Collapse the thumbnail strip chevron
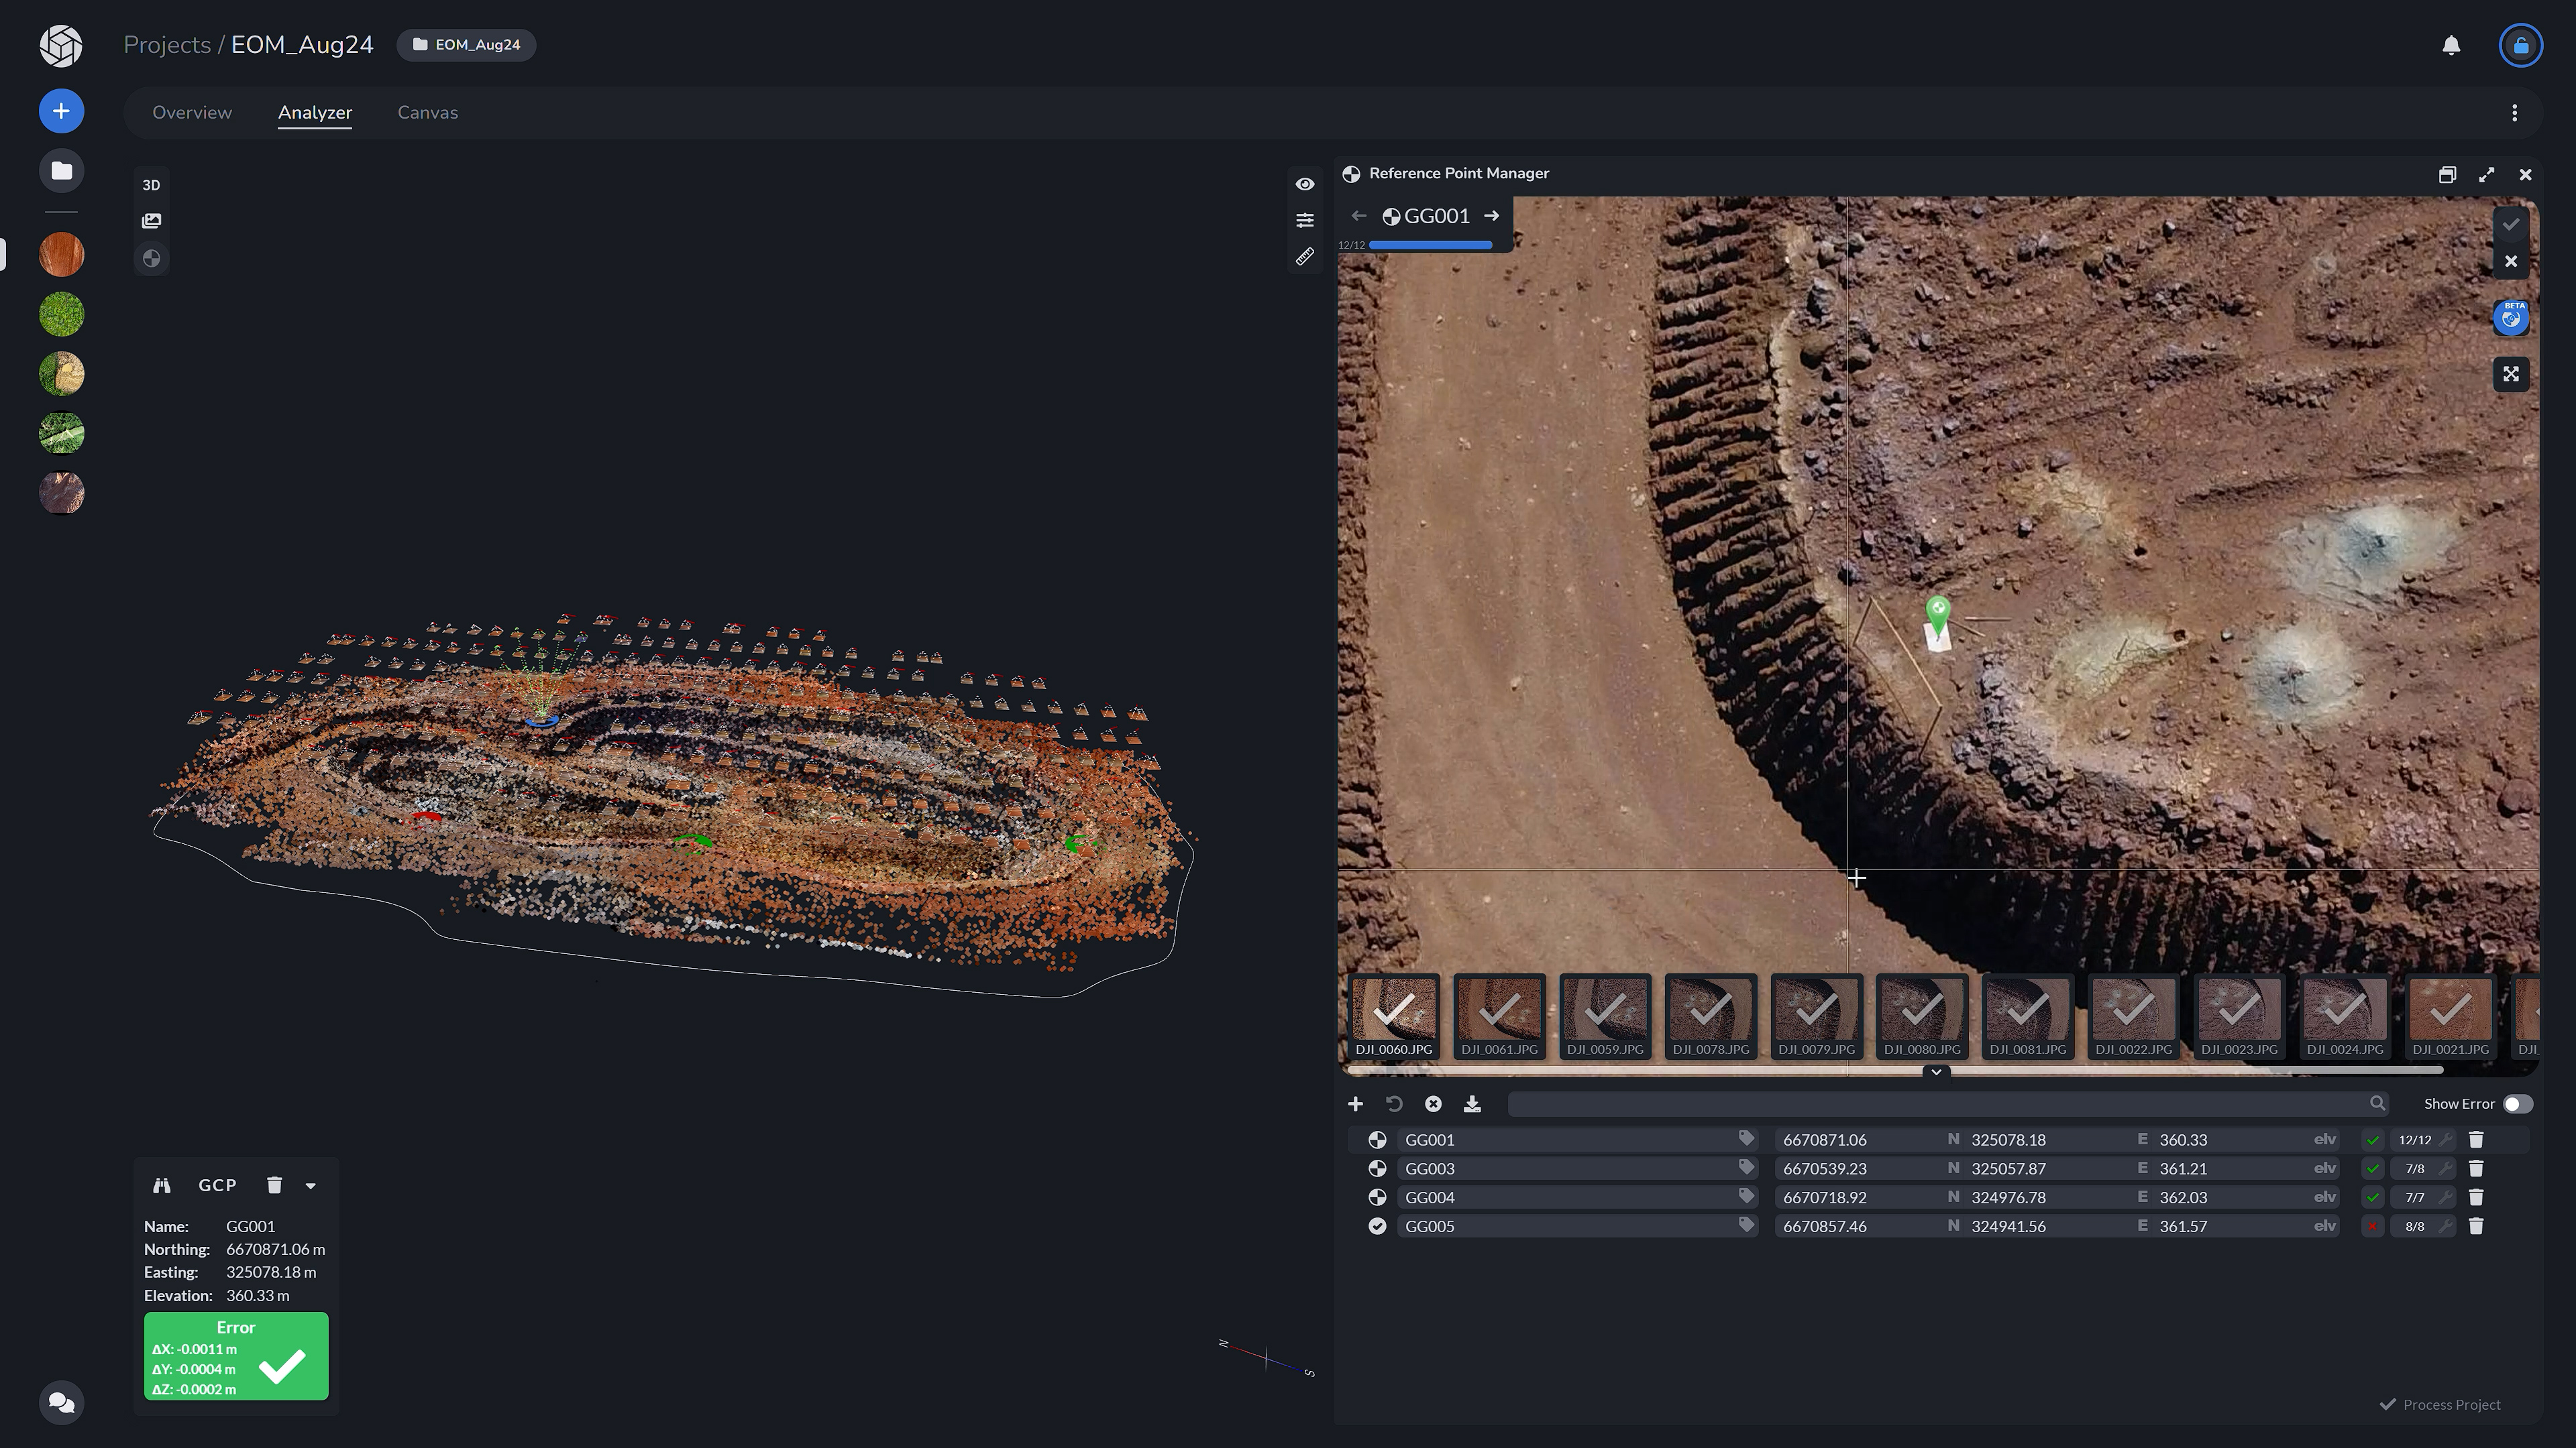Image resolution: width=2576 pixels, height=1448 pixels. pyautogui.click(x=1936, y=1071)
